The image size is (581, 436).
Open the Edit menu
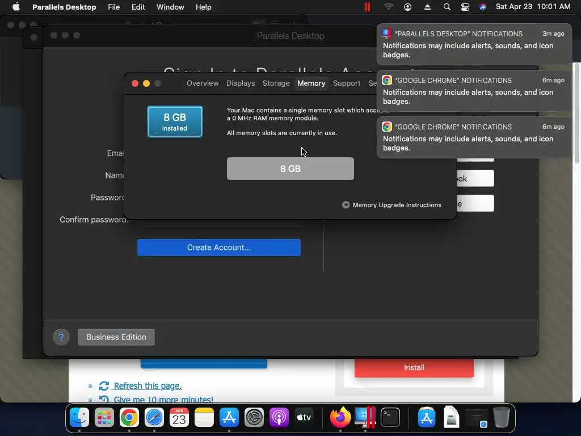click(x=138, y=7)
